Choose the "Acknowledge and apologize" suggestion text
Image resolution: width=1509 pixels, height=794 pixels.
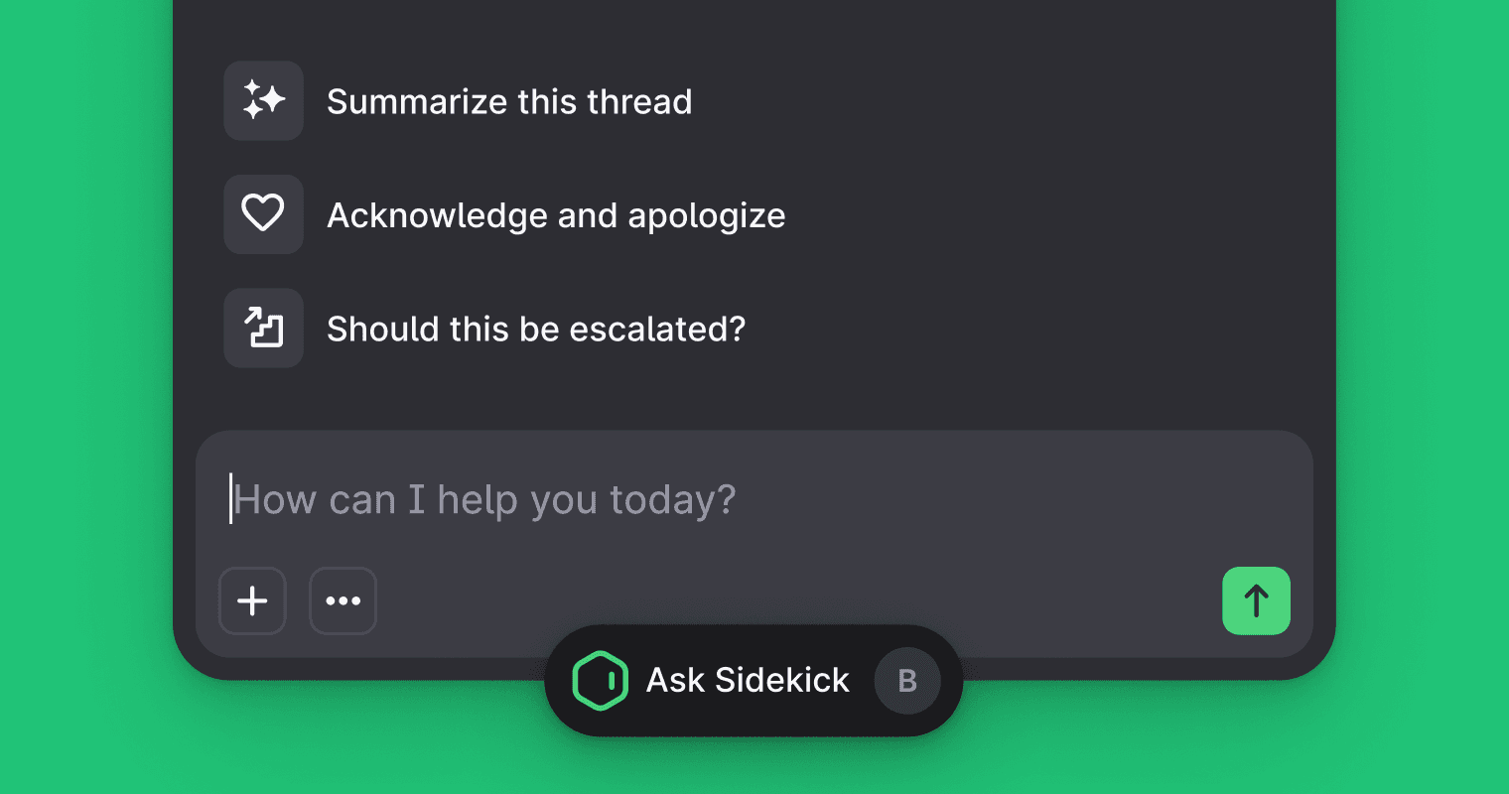point(556,215)
